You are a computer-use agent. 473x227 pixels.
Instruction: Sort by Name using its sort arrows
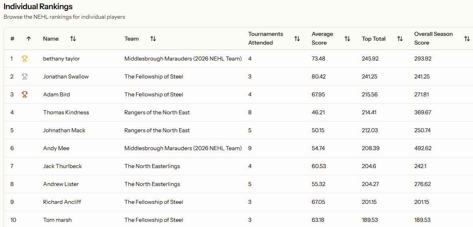tap(73, 39)
